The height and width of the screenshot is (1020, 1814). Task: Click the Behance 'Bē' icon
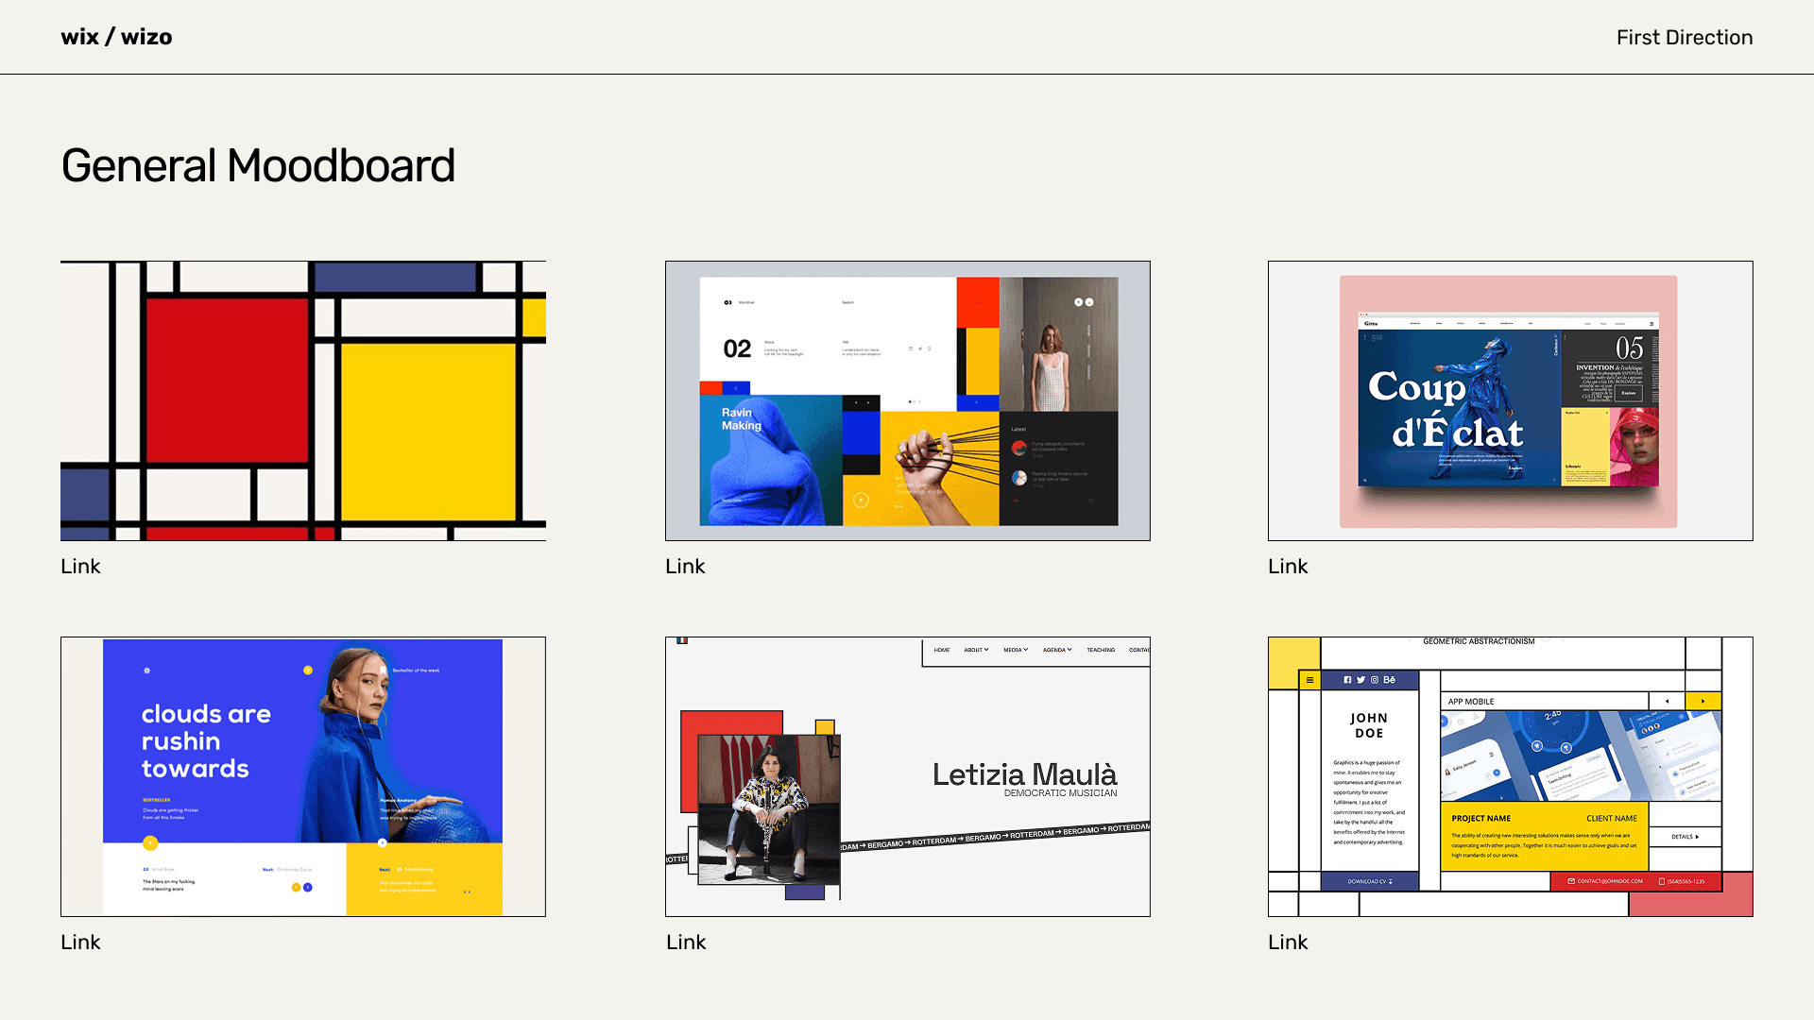[x=1390, y=680]
